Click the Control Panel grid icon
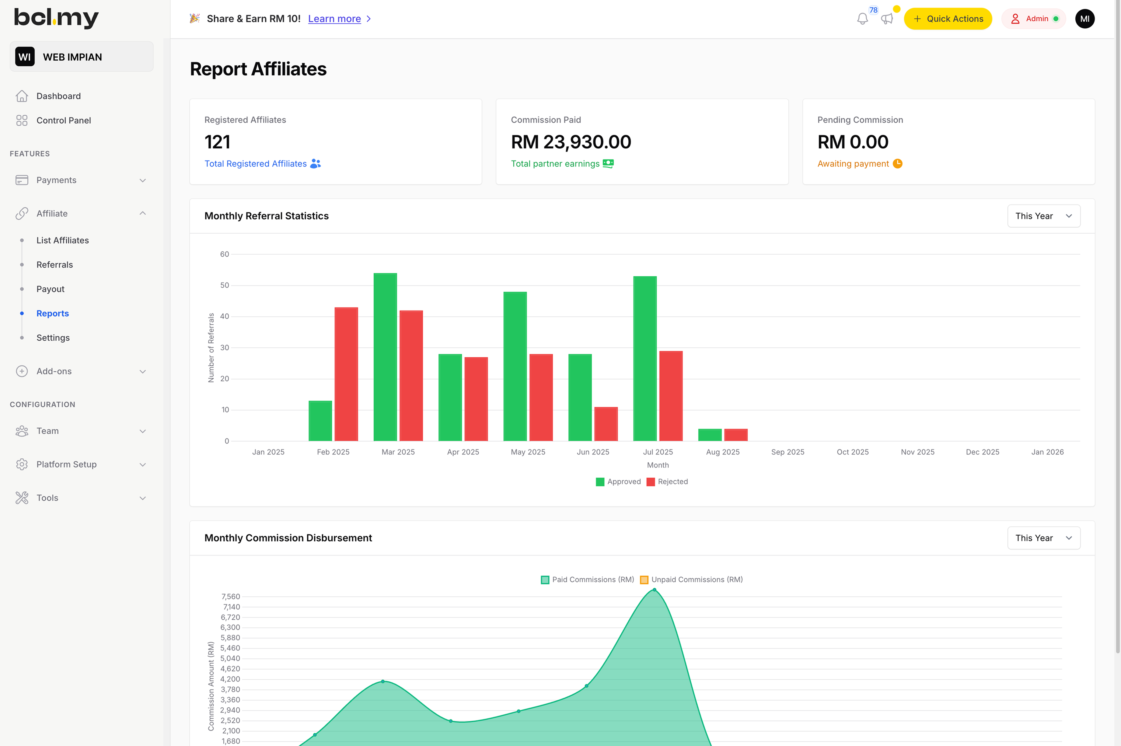 click(x=22, y=120)
